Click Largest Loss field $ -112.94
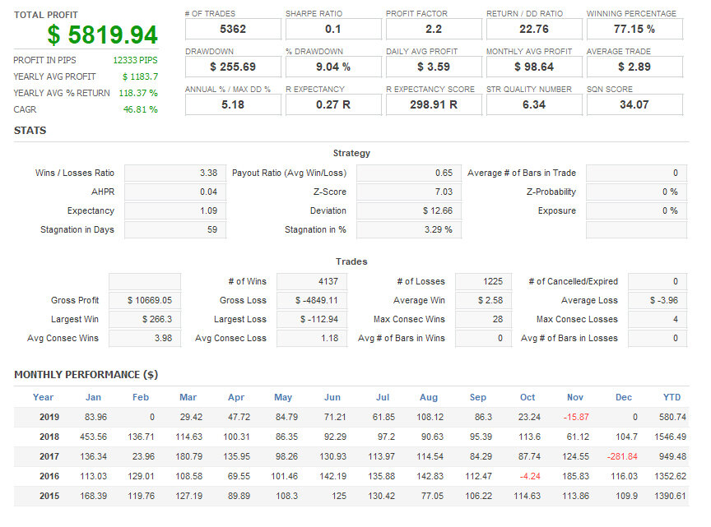The image size is (711, 527). (x=312, y=320)
